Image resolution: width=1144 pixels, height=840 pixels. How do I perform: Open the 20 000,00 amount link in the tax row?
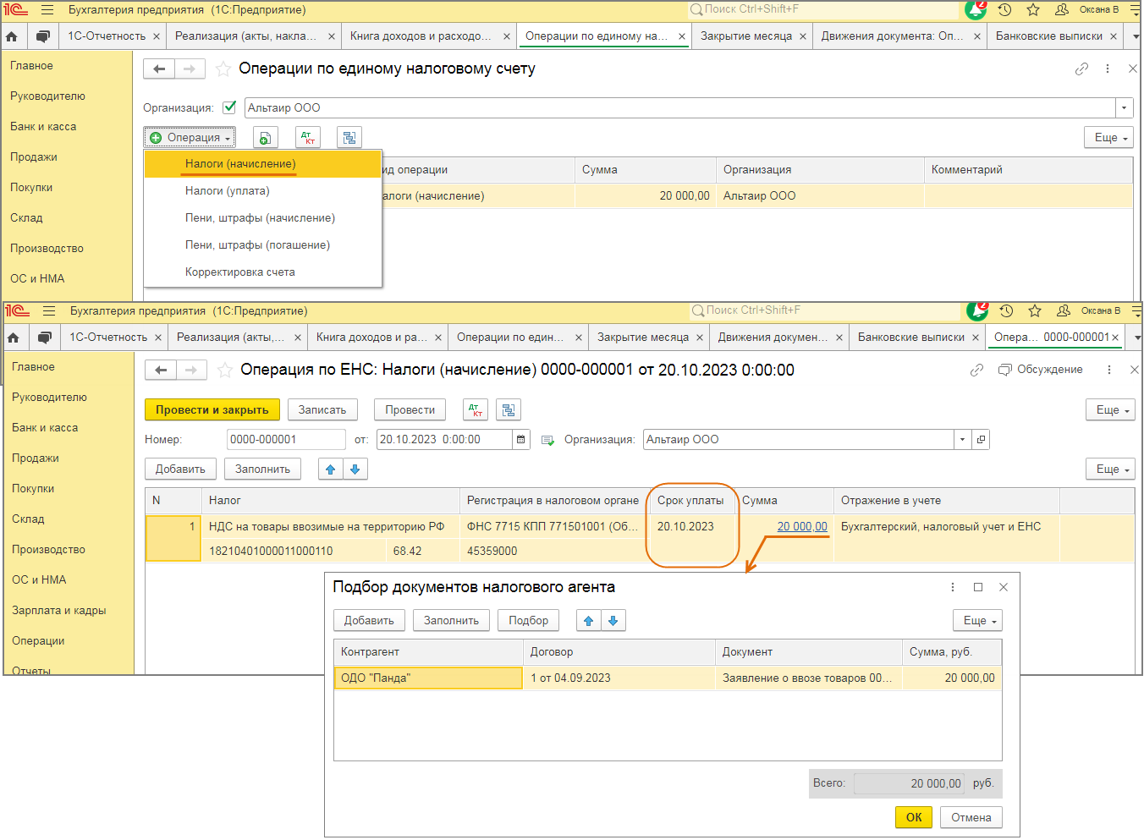pyautogui.click(x=802, y=527)
